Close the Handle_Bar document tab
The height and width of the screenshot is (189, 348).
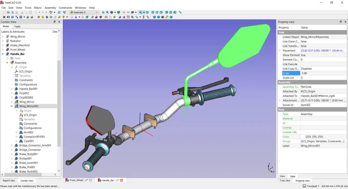point(121,180)
